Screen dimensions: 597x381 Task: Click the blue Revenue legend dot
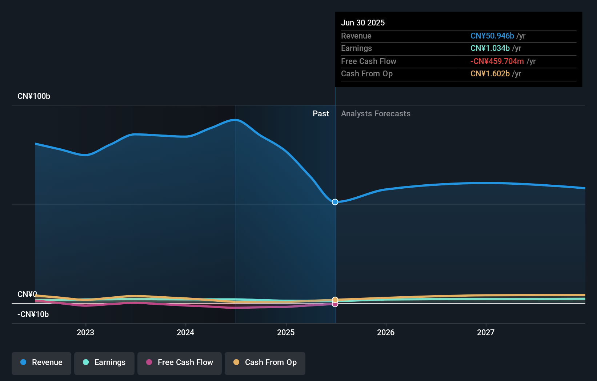coord(23,362)
